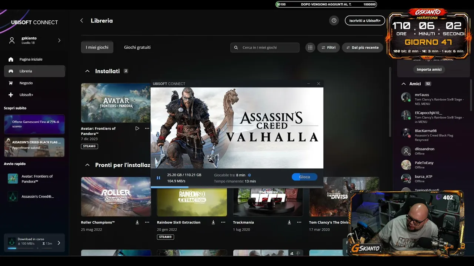Image resolution: width=474 pixels, height=266 pixels.
Task: Click the Ubisoft+ plus icon in sidebar
Action: click(x=11, y=95)
